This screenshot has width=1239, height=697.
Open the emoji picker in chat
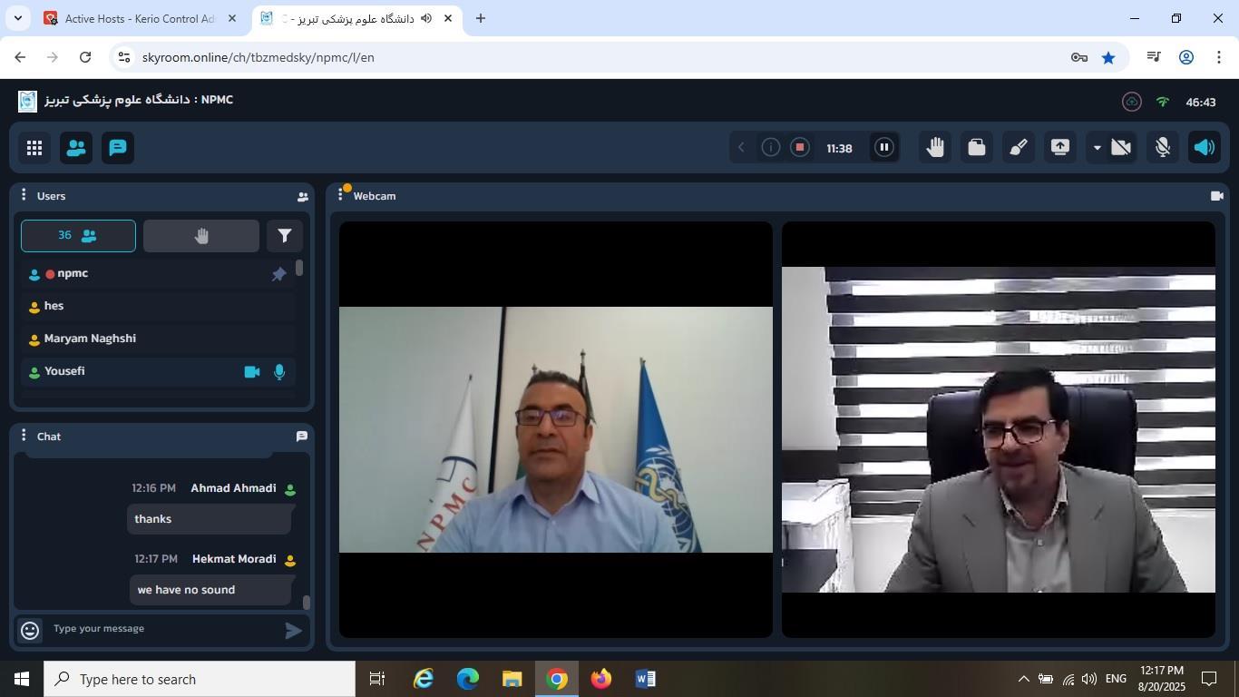tap(30, 630)
